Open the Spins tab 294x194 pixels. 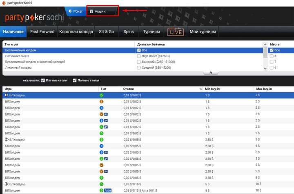point(129,32)
